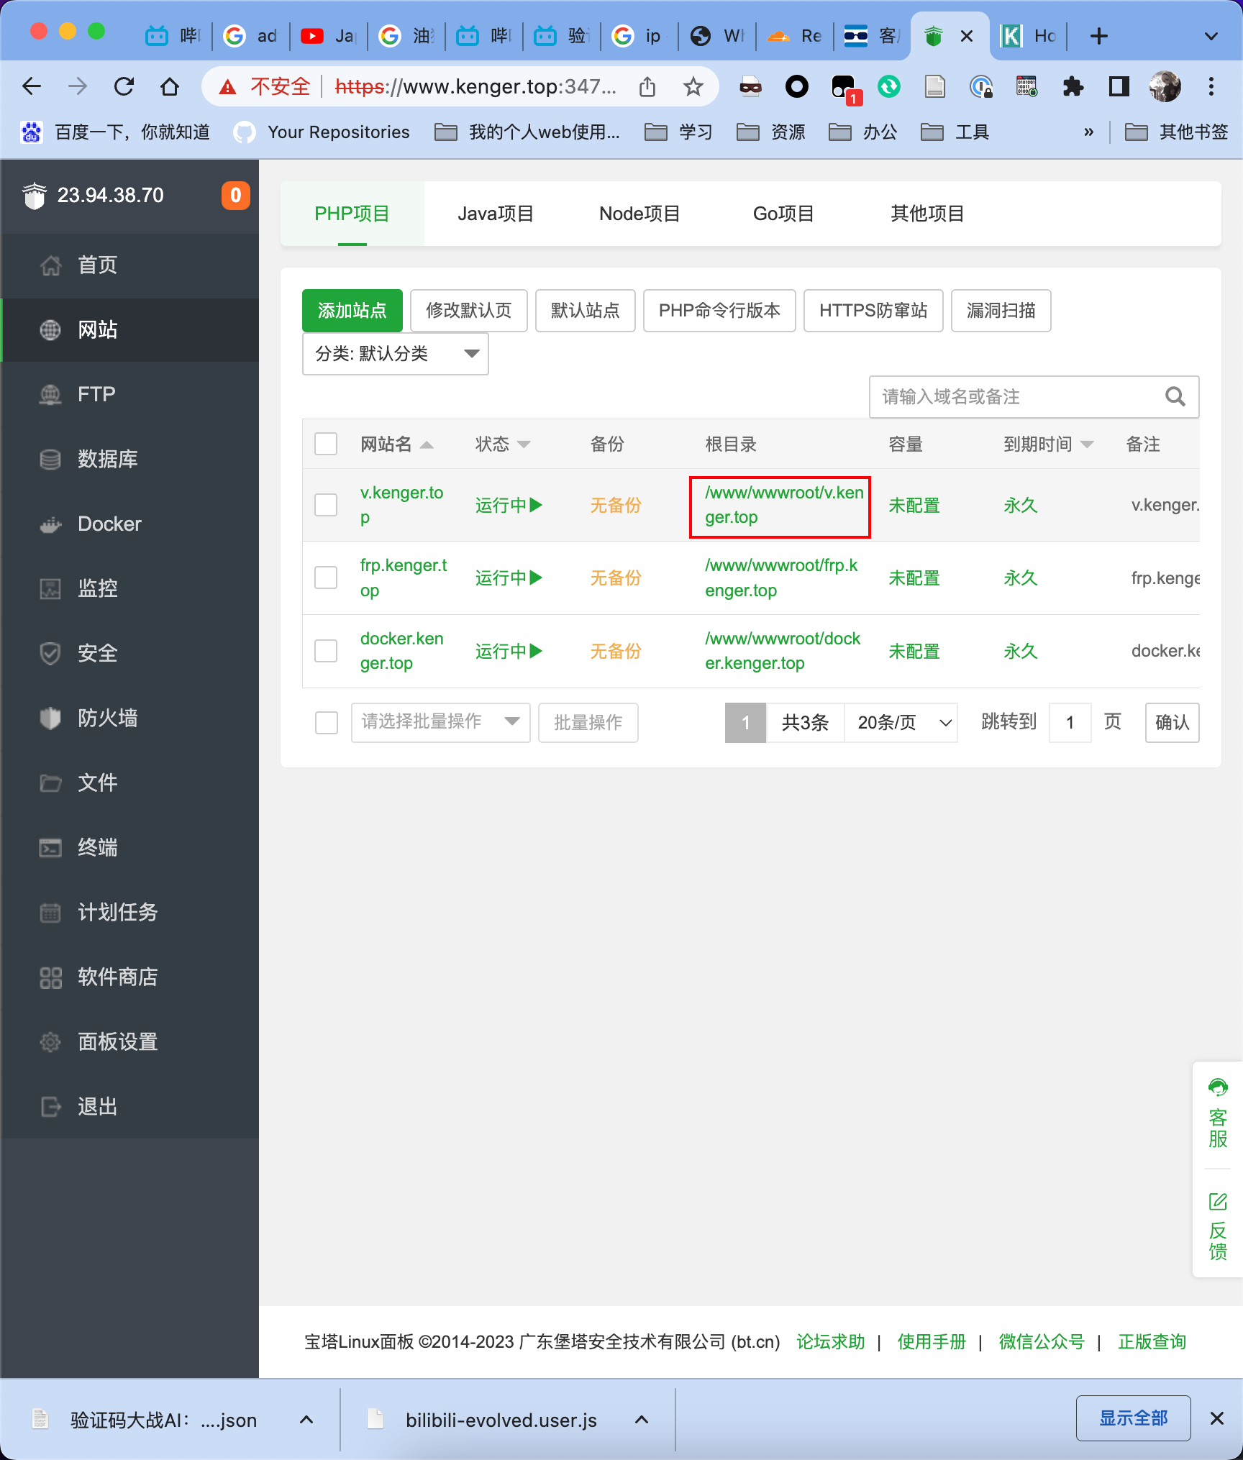Click the 退出 logout sidebar item
This screenshot has height=1460, width=1243.
click(129, 1107)
